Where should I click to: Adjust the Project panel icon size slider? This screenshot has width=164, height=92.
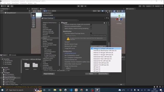121,85
